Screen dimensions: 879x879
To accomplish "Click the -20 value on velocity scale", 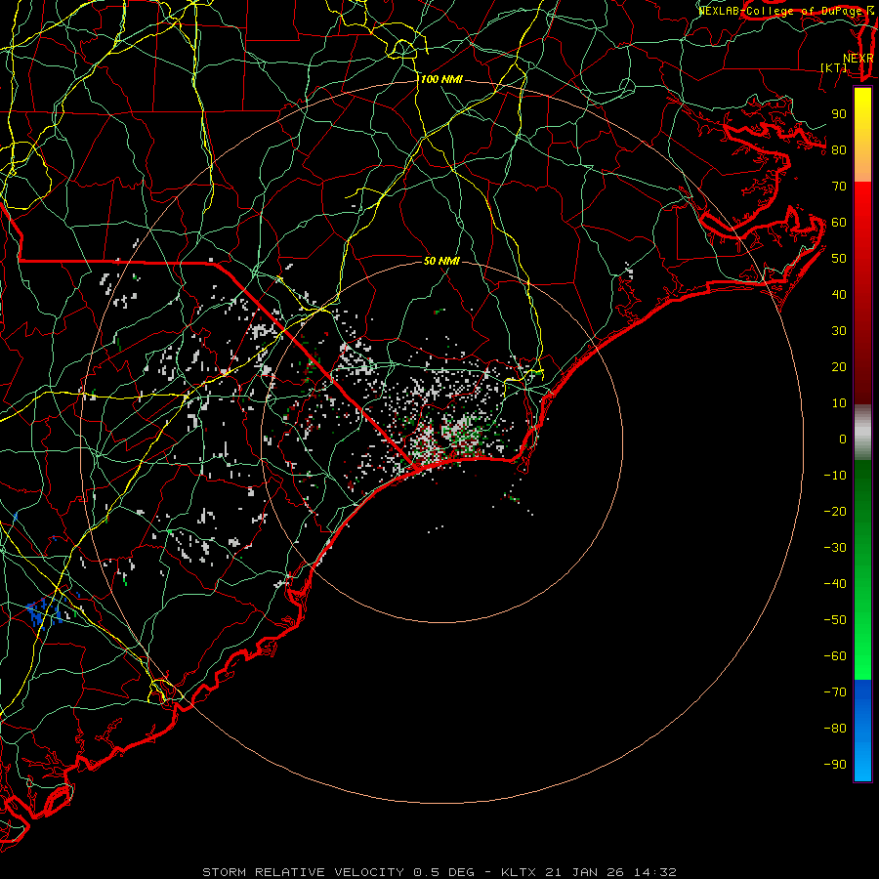I will [835, 511].
